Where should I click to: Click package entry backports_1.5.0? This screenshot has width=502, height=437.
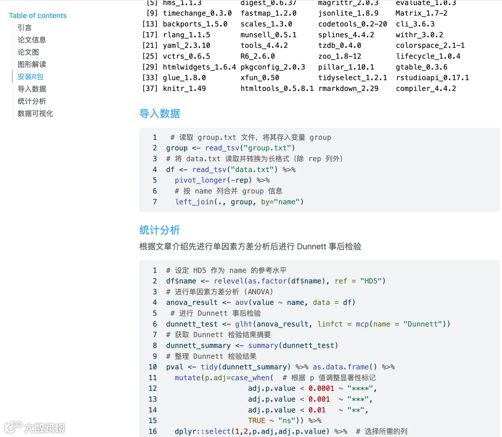click(x=195, y=24)
